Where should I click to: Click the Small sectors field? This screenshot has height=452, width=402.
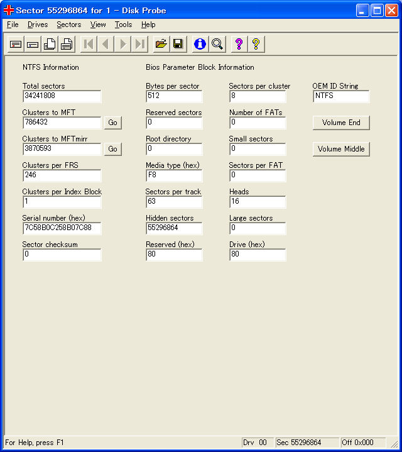258,149
